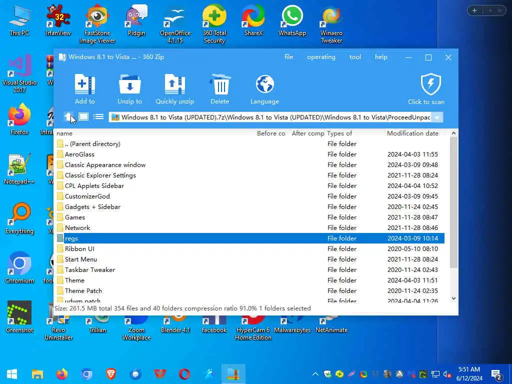The image size is (512, 384).
Task: Open the file menu in 360 Zip
Action: click(x=288, y=57)
